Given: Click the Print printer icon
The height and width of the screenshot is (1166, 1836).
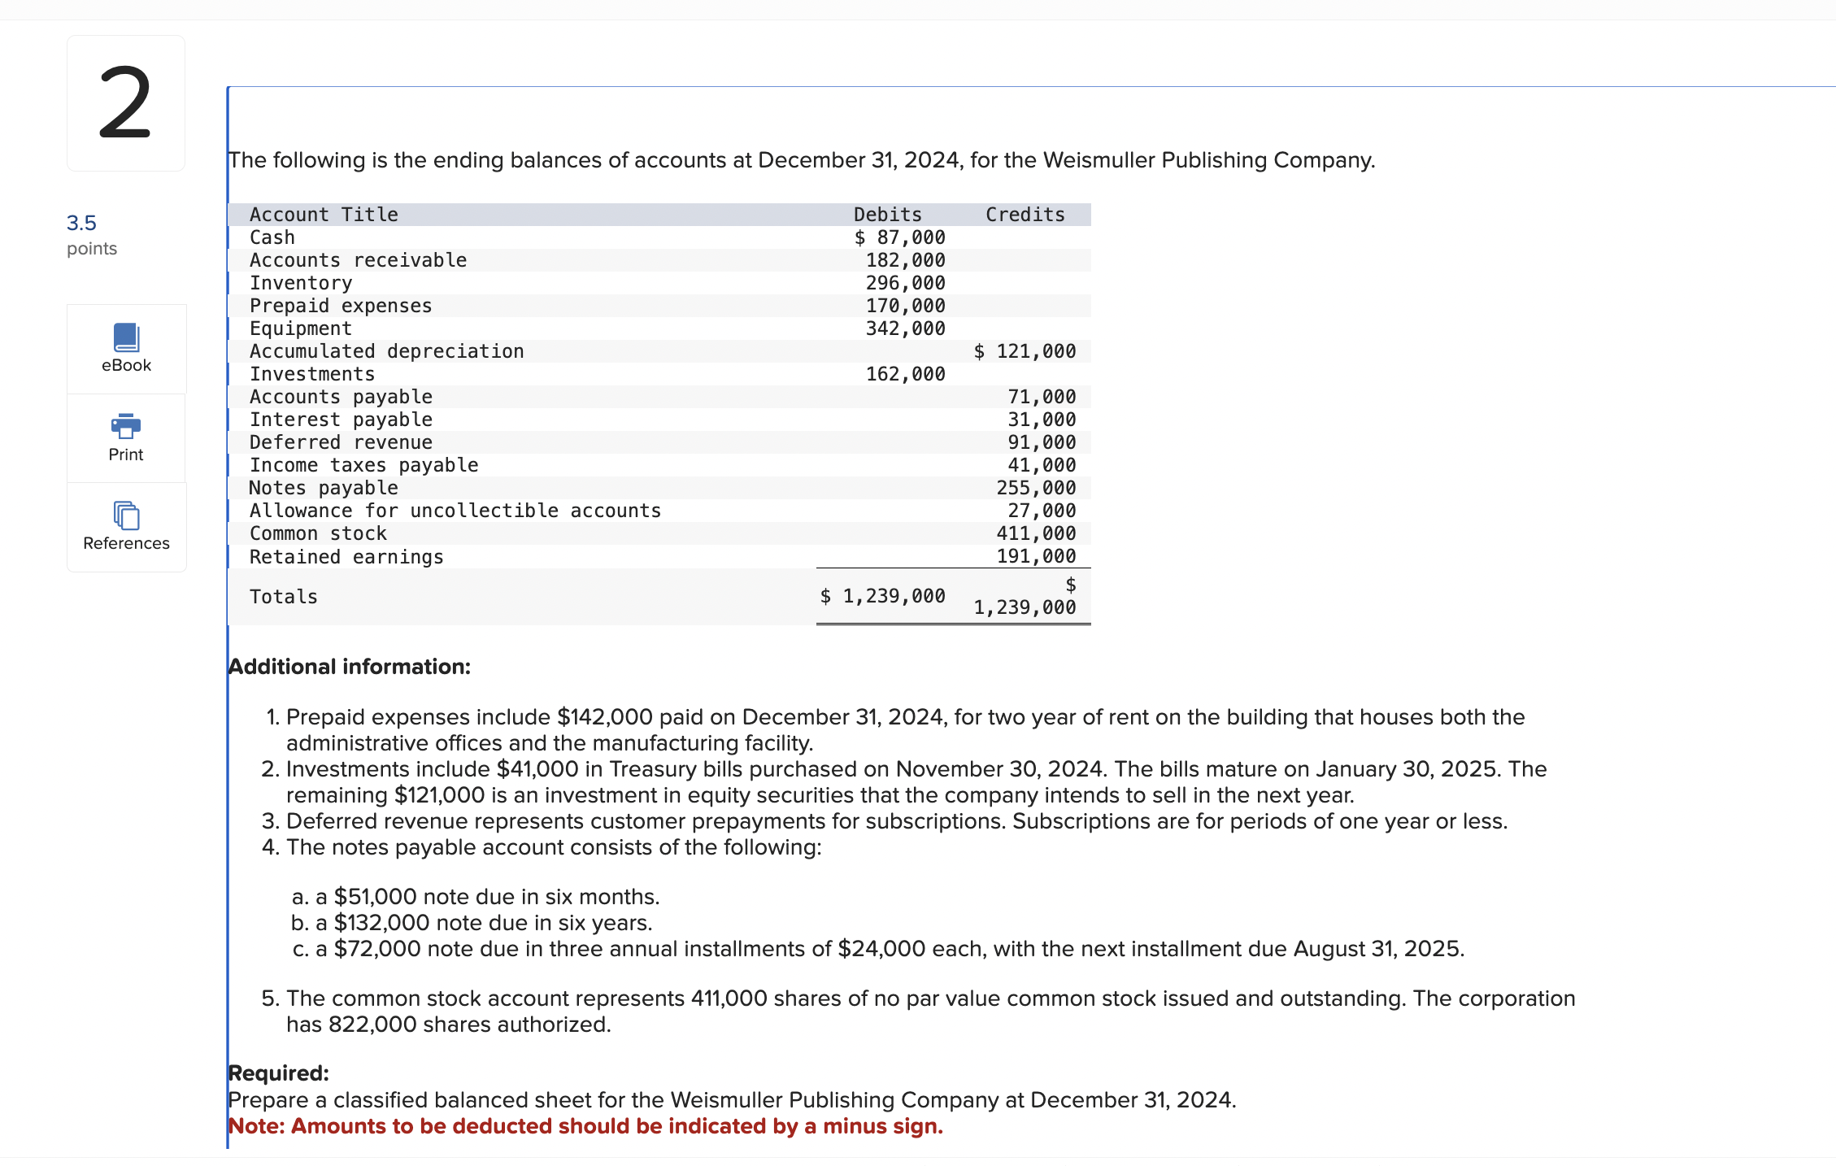Looking at the screenshot, I should coord(126,425).
